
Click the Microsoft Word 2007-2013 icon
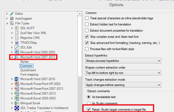click(x=17, y=57)
